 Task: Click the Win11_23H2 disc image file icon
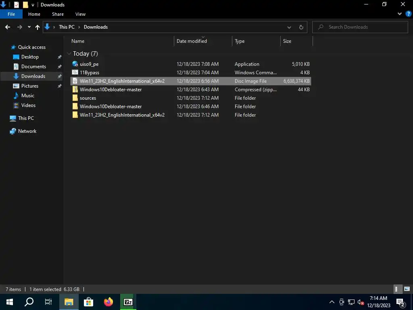pos(75,81)
